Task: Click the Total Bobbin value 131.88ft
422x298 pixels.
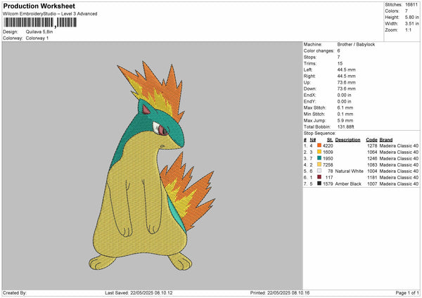Action: coord(345,127)
